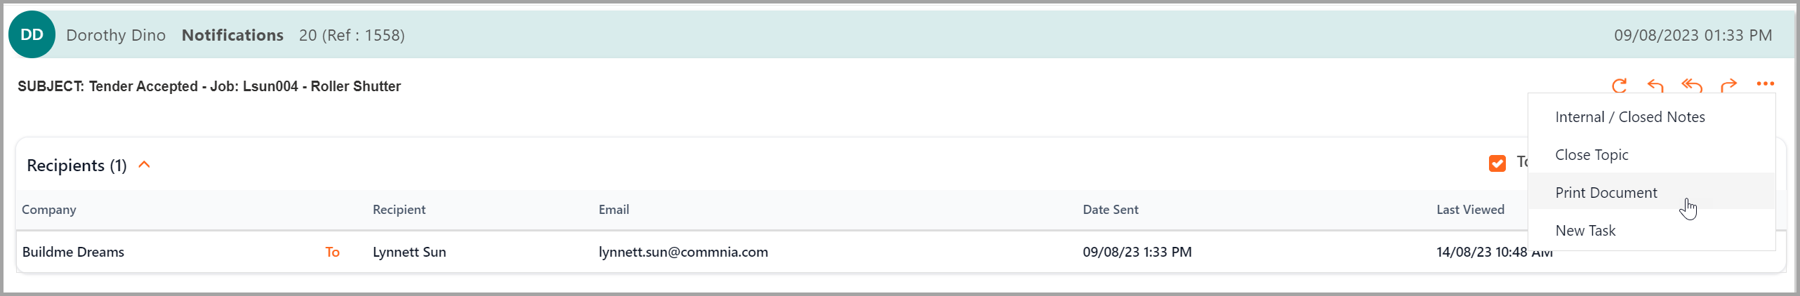Click the Date Sent column header
Viewport: 1800px width, 296px height.
(1111, 210)
